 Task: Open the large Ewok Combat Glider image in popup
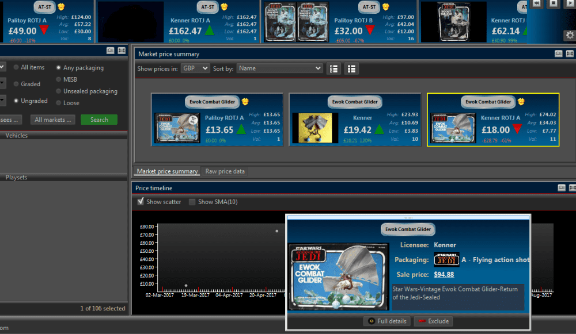click(338, 277)
